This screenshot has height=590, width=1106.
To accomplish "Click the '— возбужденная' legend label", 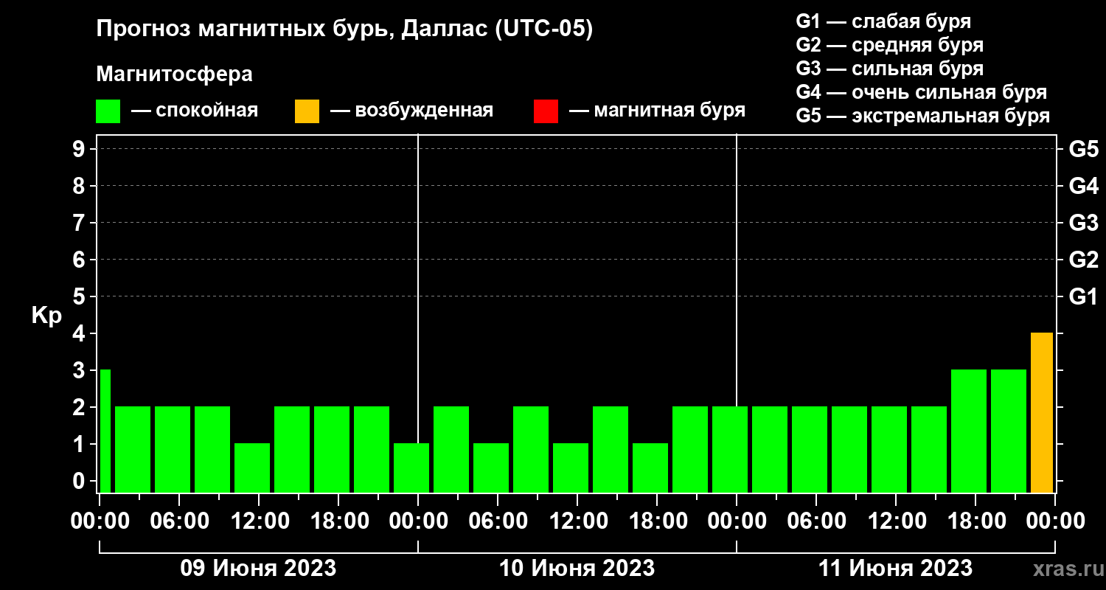I will (x=411, y=111).
